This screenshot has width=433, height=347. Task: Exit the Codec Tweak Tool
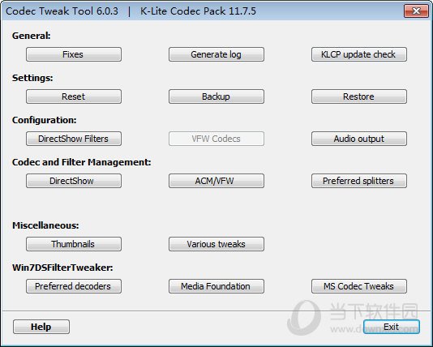coord(392,327)
